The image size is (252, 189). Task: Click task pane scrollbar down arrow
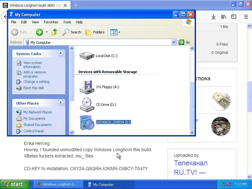(x=72, y=133)
